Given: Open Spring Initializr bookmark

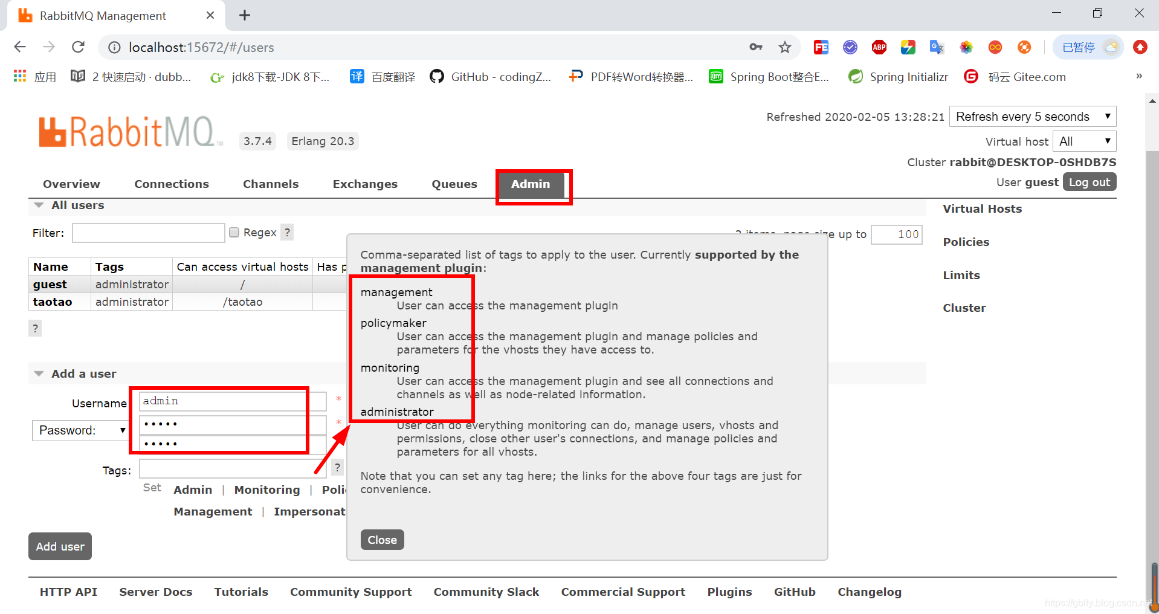Looking at the screenshot, I should (898, 77).
